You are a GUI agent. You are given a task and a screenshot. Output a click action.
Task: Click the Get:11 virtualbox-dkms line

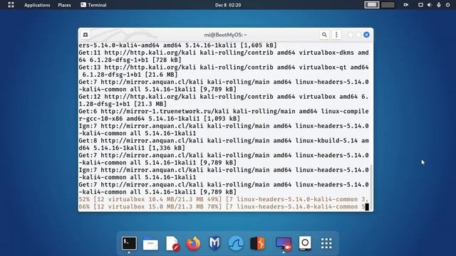[x=223, y=56]
